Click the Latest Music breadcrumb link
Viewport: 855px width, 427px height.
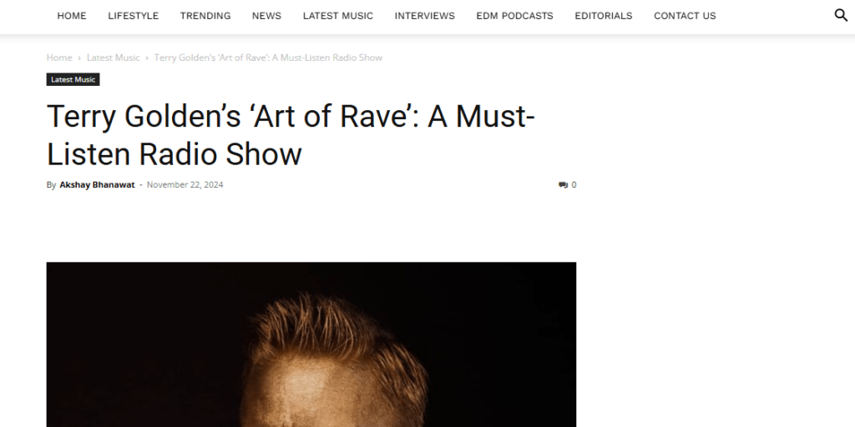114,58
